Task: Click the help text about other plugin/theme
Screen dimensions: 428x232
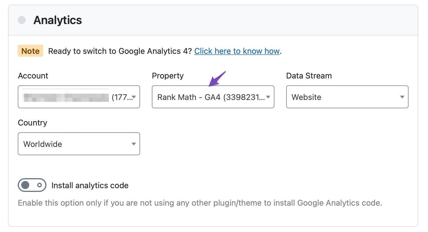Action: (200, 203)
